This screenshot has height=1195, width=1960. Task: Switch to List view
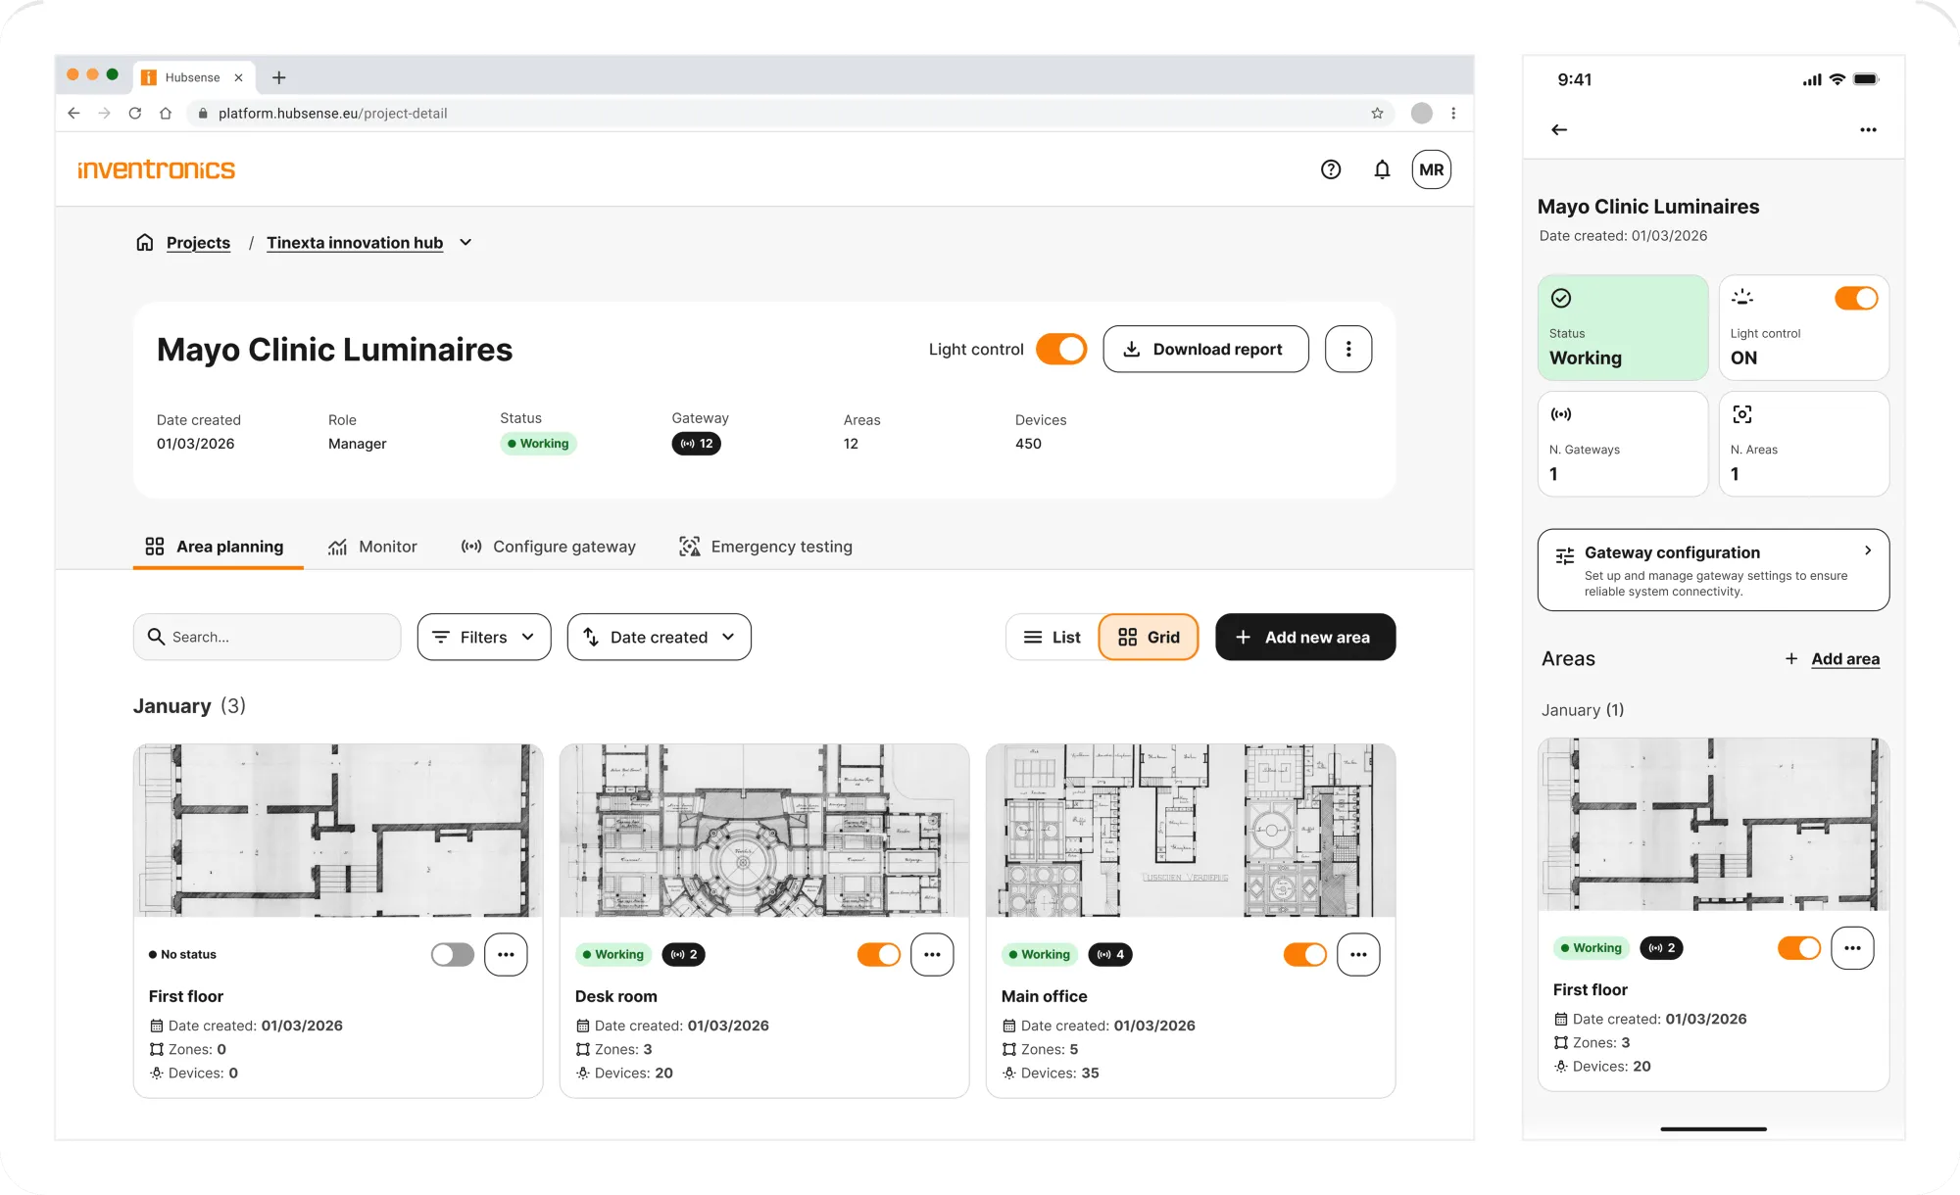[x=1053, y=637]
